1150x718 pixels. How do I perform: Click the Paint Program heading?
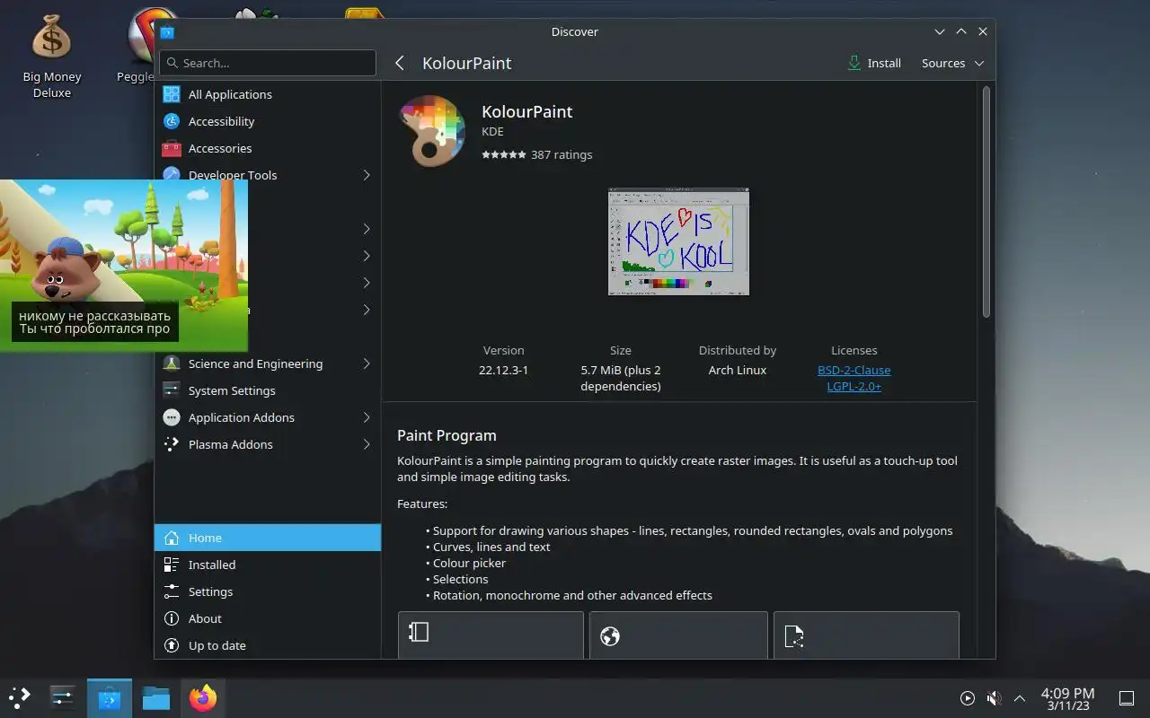(447, 435)
